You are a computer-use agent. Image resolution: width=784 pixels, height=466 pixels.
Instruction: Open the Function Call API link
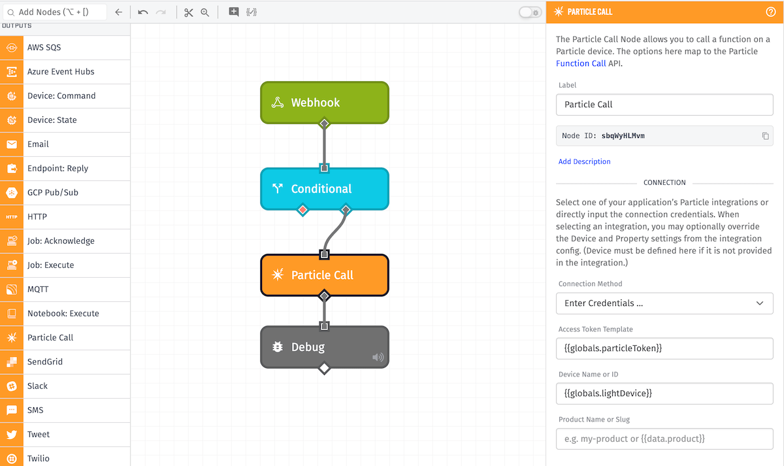click(x=581, y=63)
